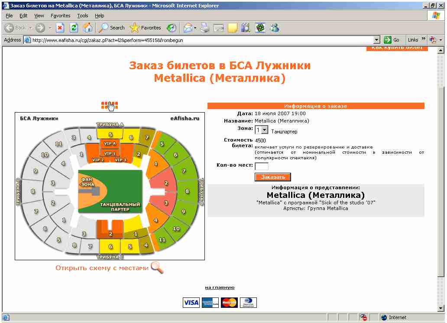Click magnifier icon beside Открыть схему
The image size is (447, 323).
point(157,268)
